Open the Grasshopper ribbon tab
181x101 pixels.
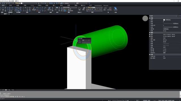(98, 5)
